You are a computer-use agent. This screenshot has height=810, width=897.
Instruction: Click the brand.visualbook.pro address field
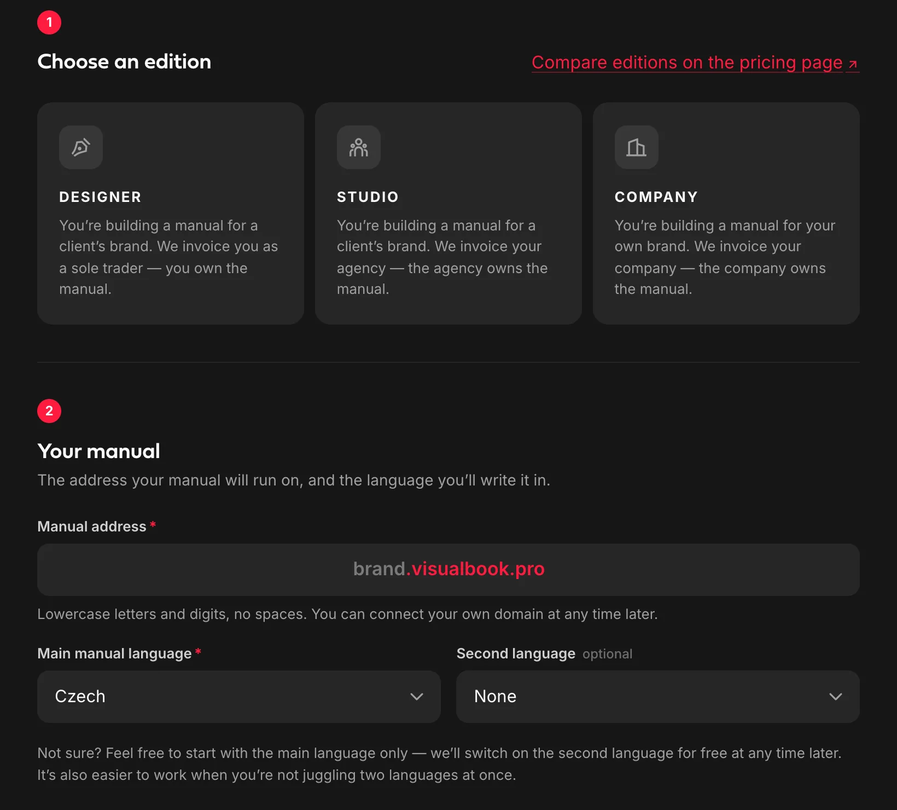[x=449, y=569]
